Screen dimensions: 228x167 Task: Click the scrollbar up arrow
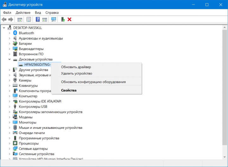point(225,27)
